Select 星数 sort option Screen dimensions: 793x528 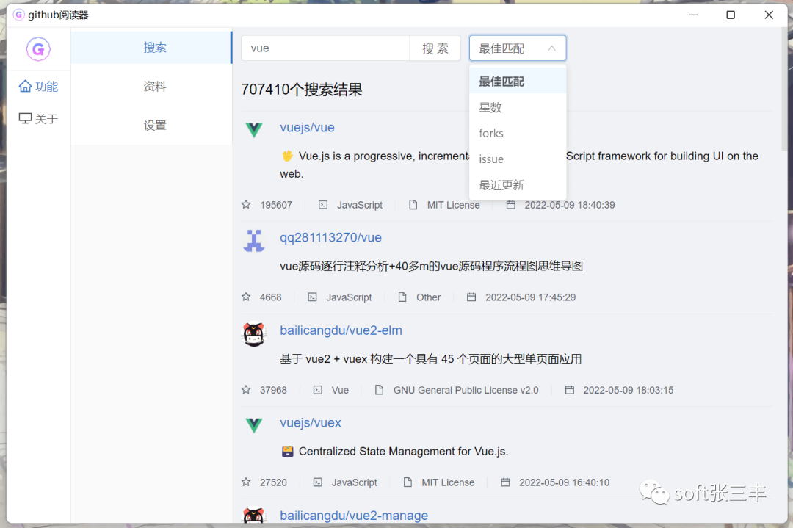(518, 107)
